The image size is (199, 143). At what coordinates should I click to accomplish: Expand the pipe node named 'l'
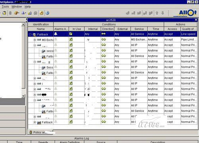click(x=35, y=84)
